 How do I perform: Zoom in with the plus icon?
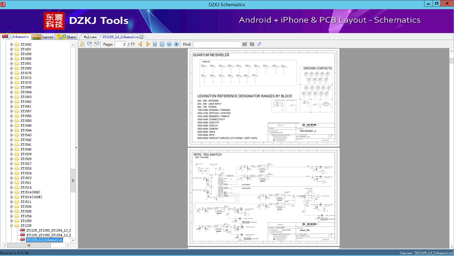[x=176, y=44]
